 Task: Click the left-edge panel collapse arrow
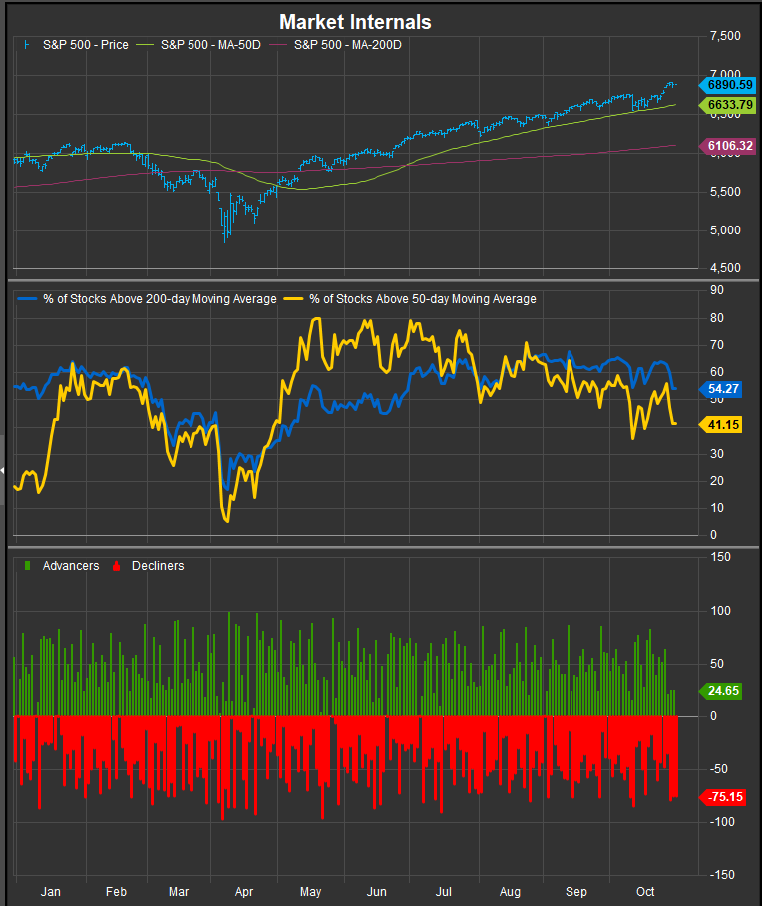click(3, 469)
